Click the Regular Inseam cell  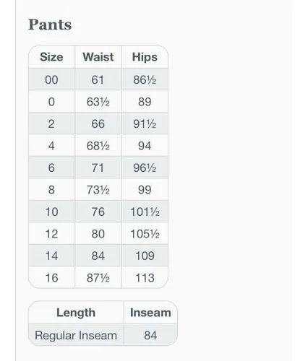pyautogui.click(x=76, y=335)
